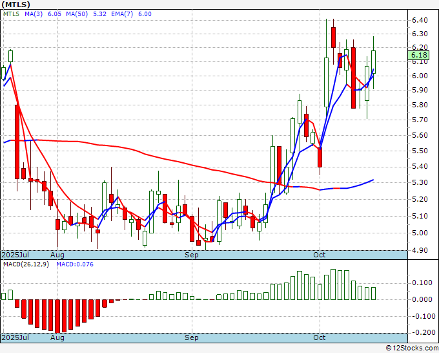
Task: Click the 6.40 price axis label
Action: [x=420, y=20]
